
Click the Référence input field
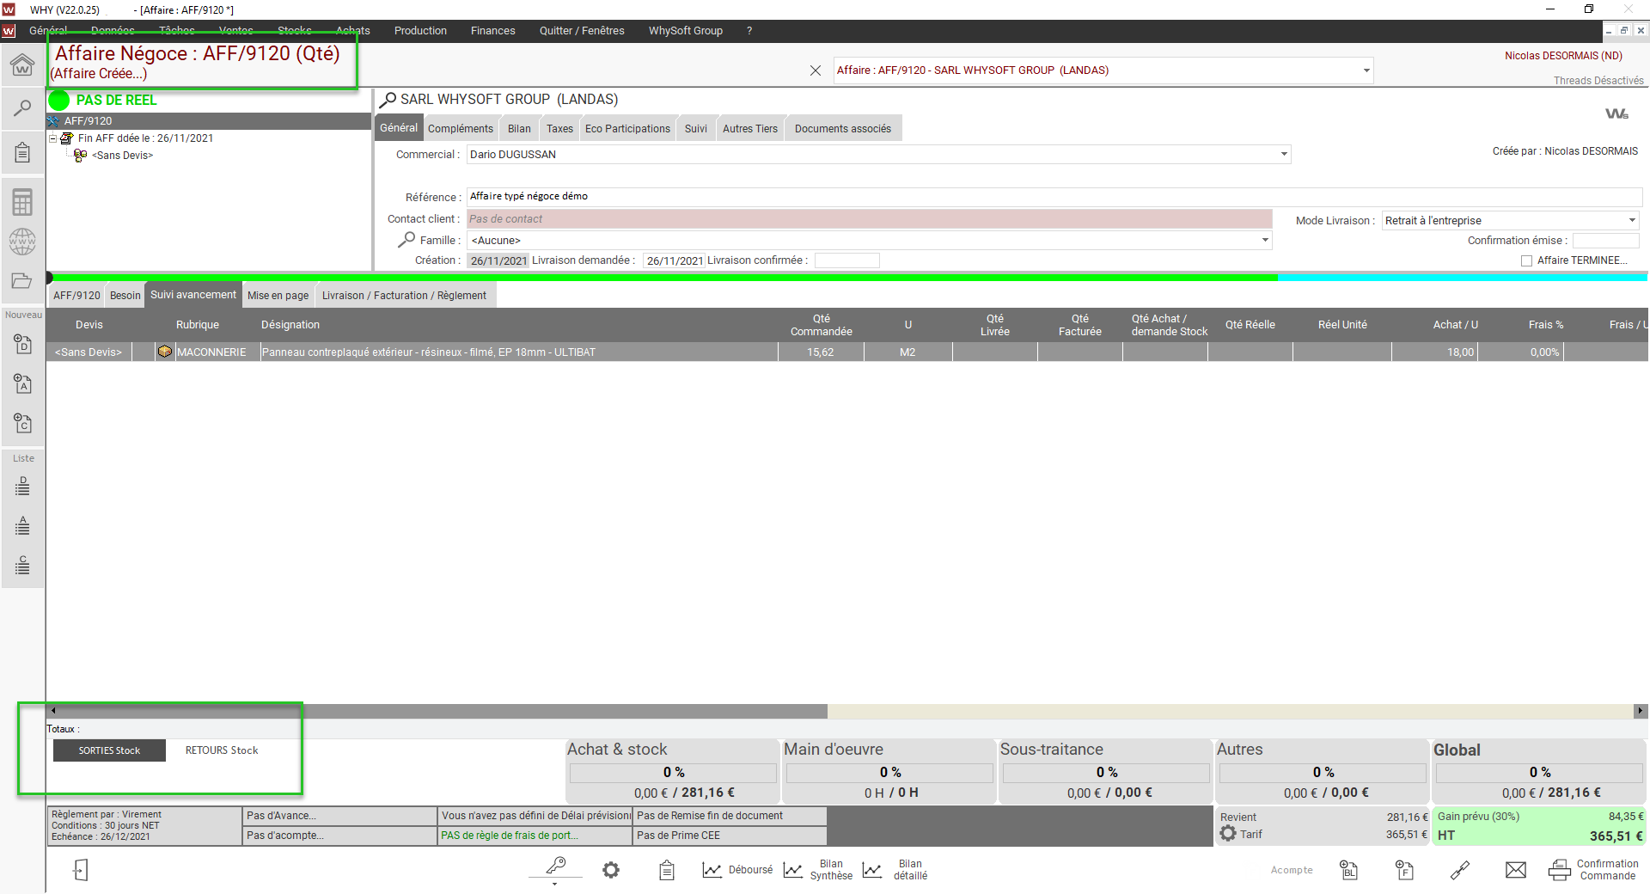pos(1054,197)
